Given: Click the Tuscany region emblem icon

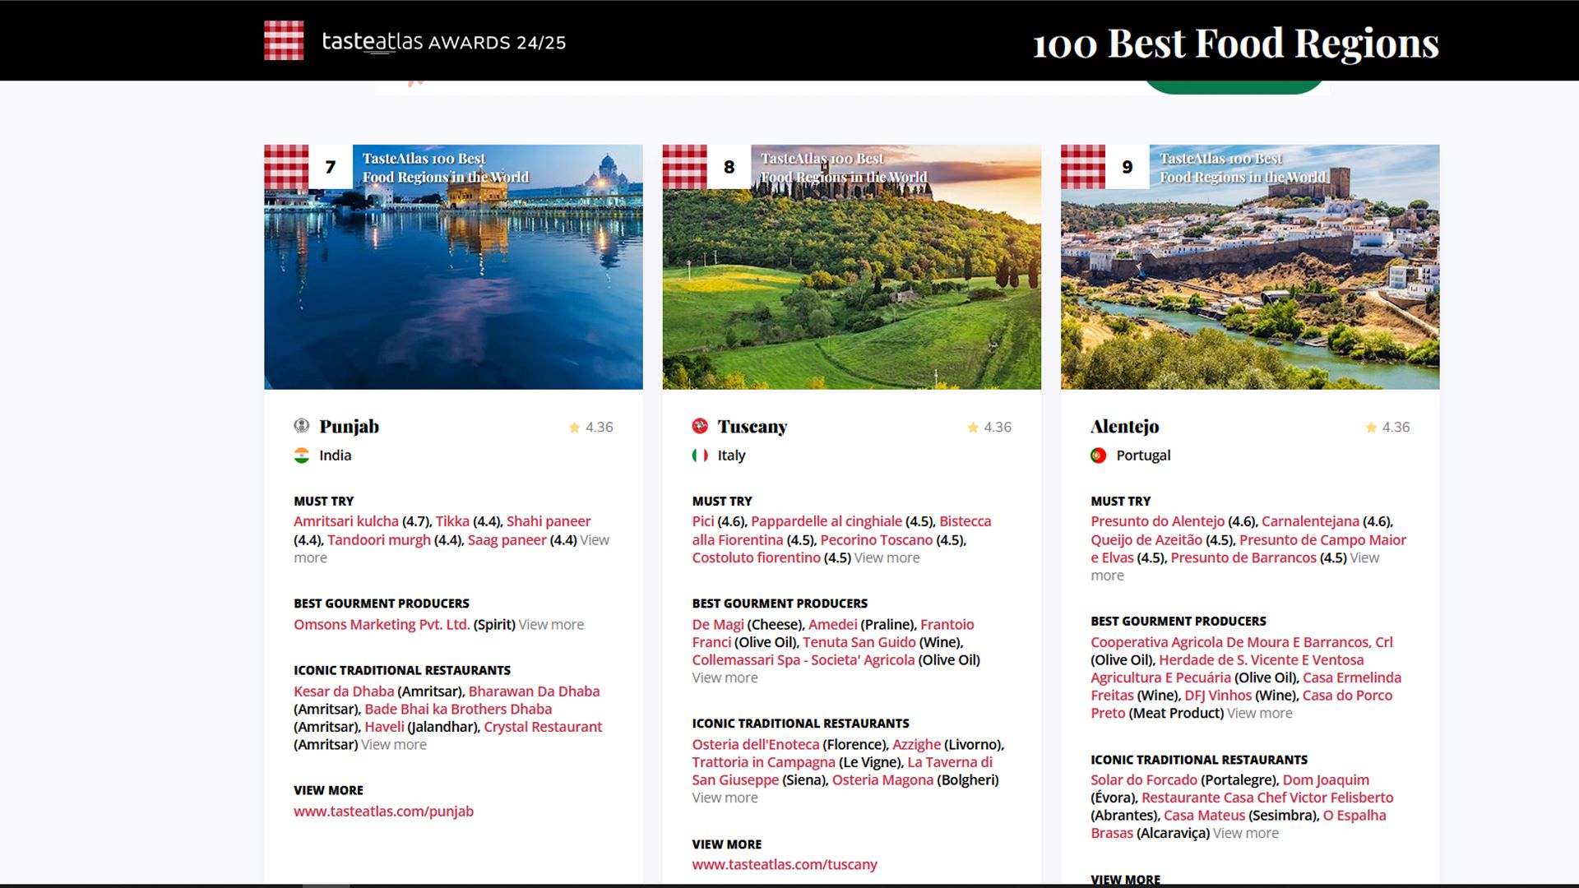Looking at the screenshot, I should click(700, 426).
